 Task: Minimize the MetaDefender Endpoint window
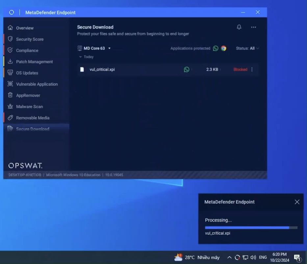pos(243,12)
